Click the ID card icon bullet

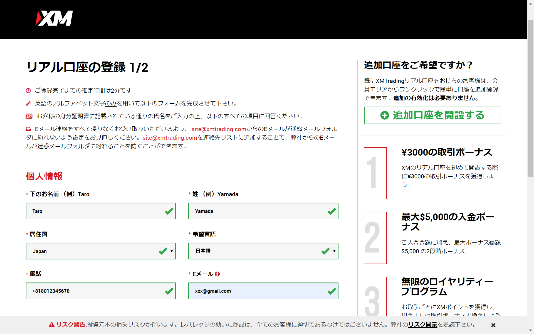click(29, 116)
